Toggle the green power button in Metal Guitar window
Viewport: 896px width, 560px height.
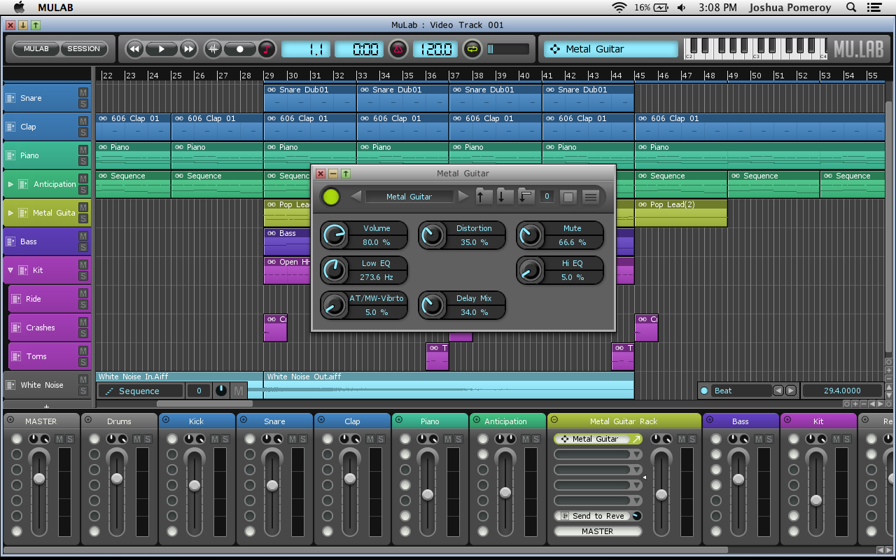click(331, 197)
